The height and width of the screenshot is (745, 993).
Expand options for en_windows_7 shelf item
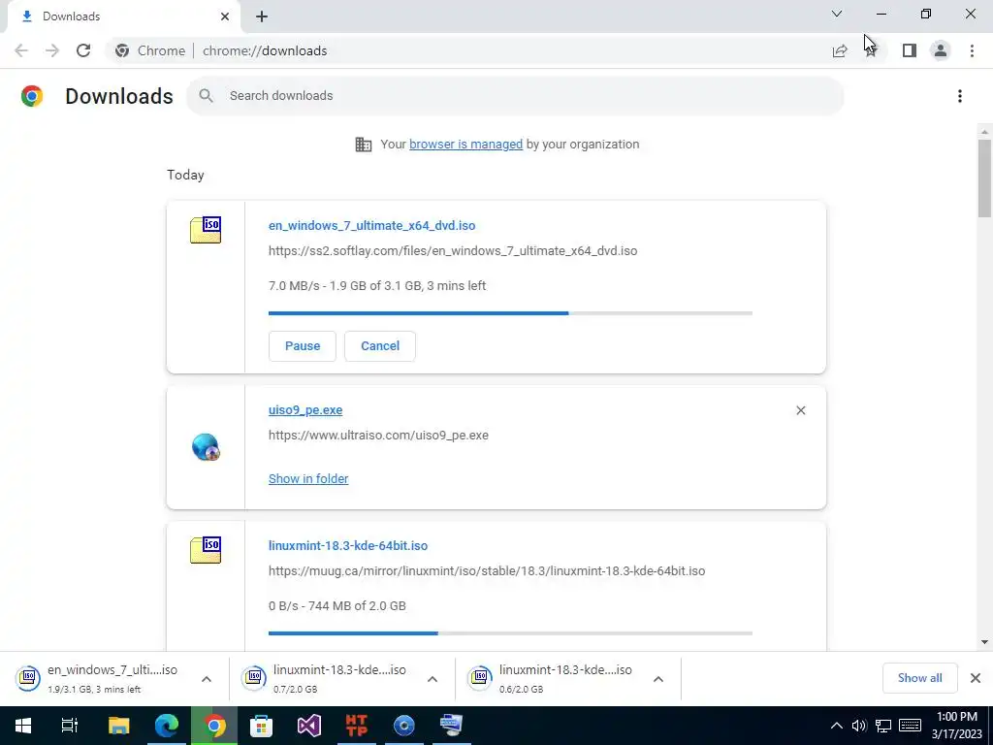pos(207,679)
